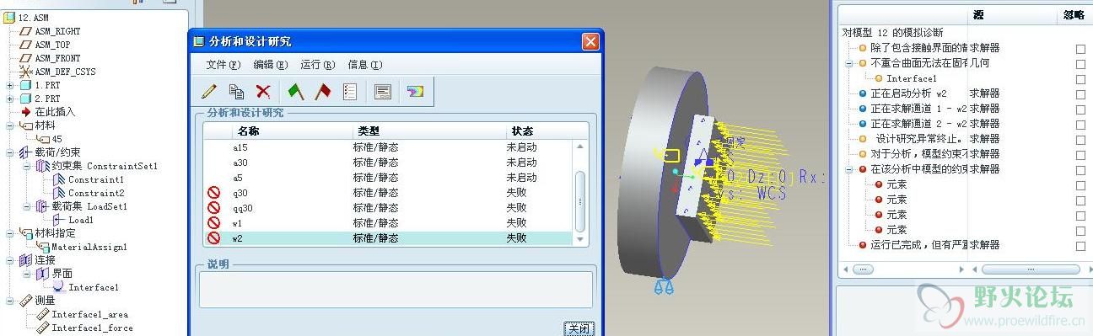Viewport: 1093px width, 336px height.
Task: Start run with the green flag icon
Action: click(295, 91)
